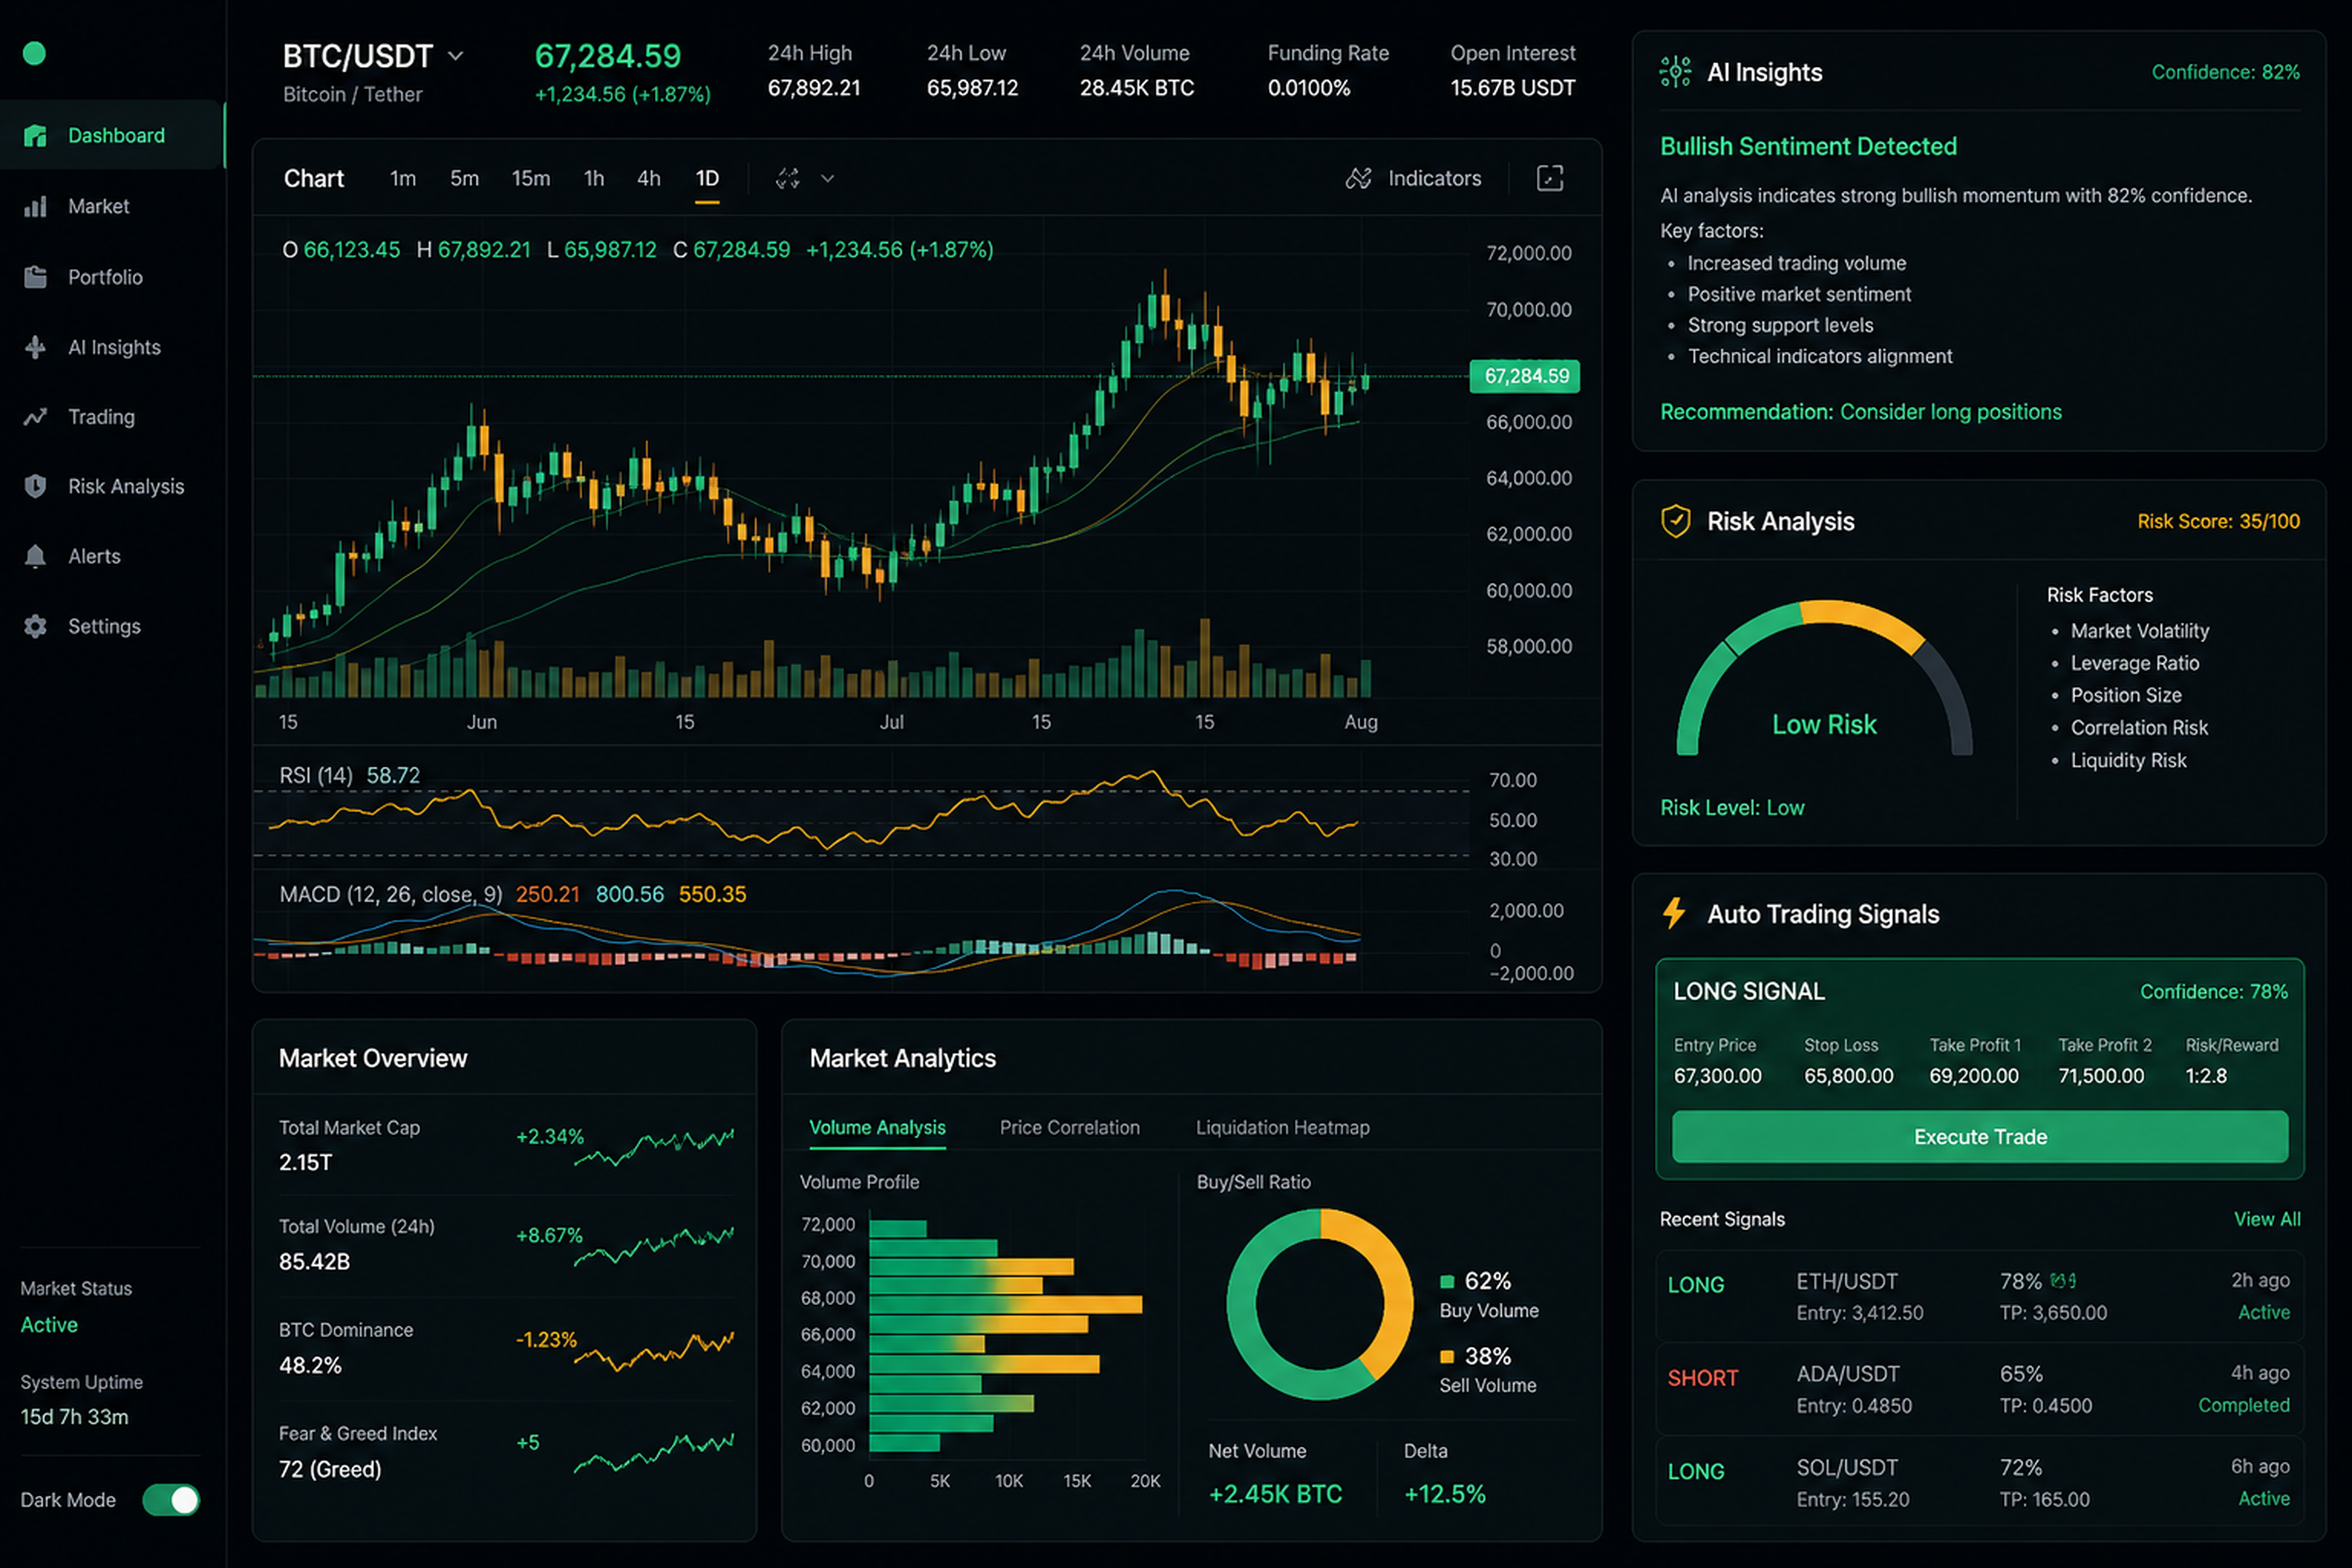Click the Net Volume +2.45K BTC value
This screenshot has width=2352, height=1568.
click(1275, 1494)
